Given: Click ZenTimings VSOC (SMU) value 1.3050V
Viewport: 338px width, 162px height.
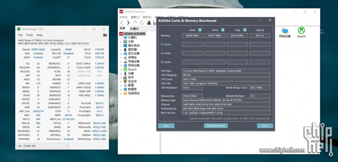Looking at the screenshot, I should [x=99, y=64].
